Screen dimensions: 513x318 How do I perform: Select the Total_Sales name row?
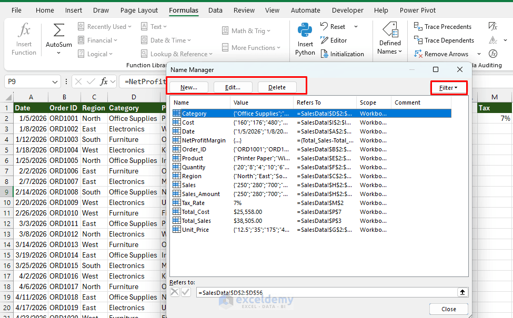(x=312, y=221)
